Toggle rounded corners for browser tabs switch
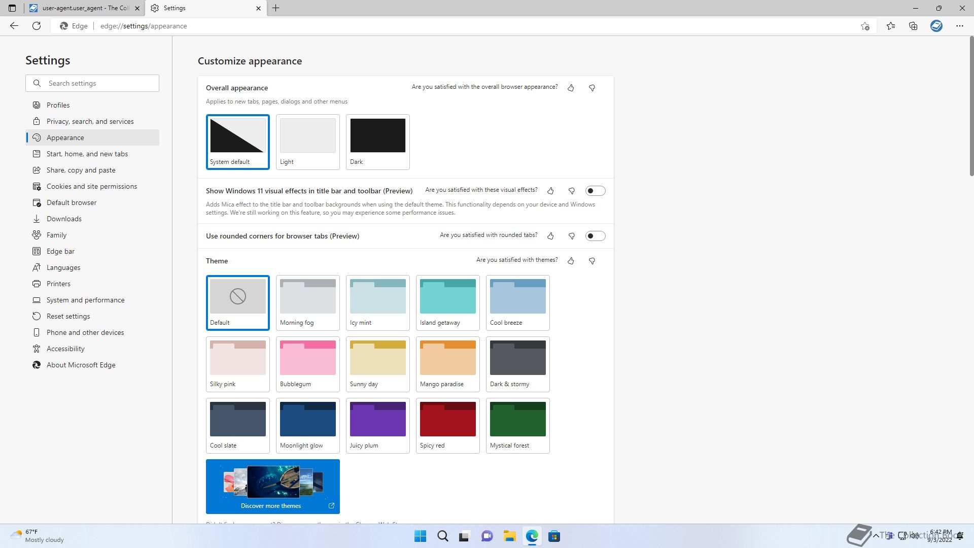Image resolution: width=974 pixels, height=548 pixels. point(596,236)
